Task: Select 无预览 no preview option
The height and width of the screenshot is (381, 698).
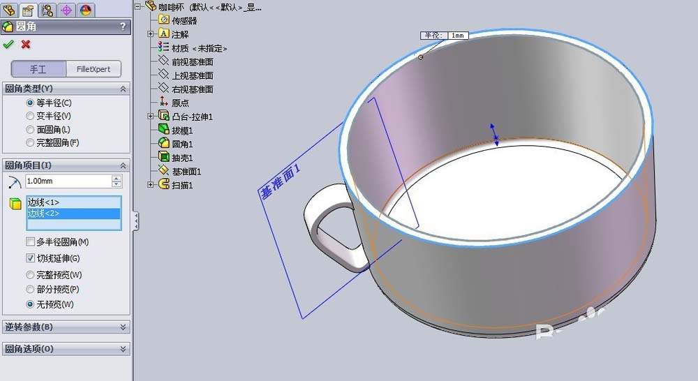Action: click(30, 304)
